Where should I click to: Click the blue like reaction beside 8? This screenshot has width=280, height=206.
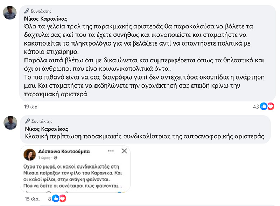tap(56, 199)
